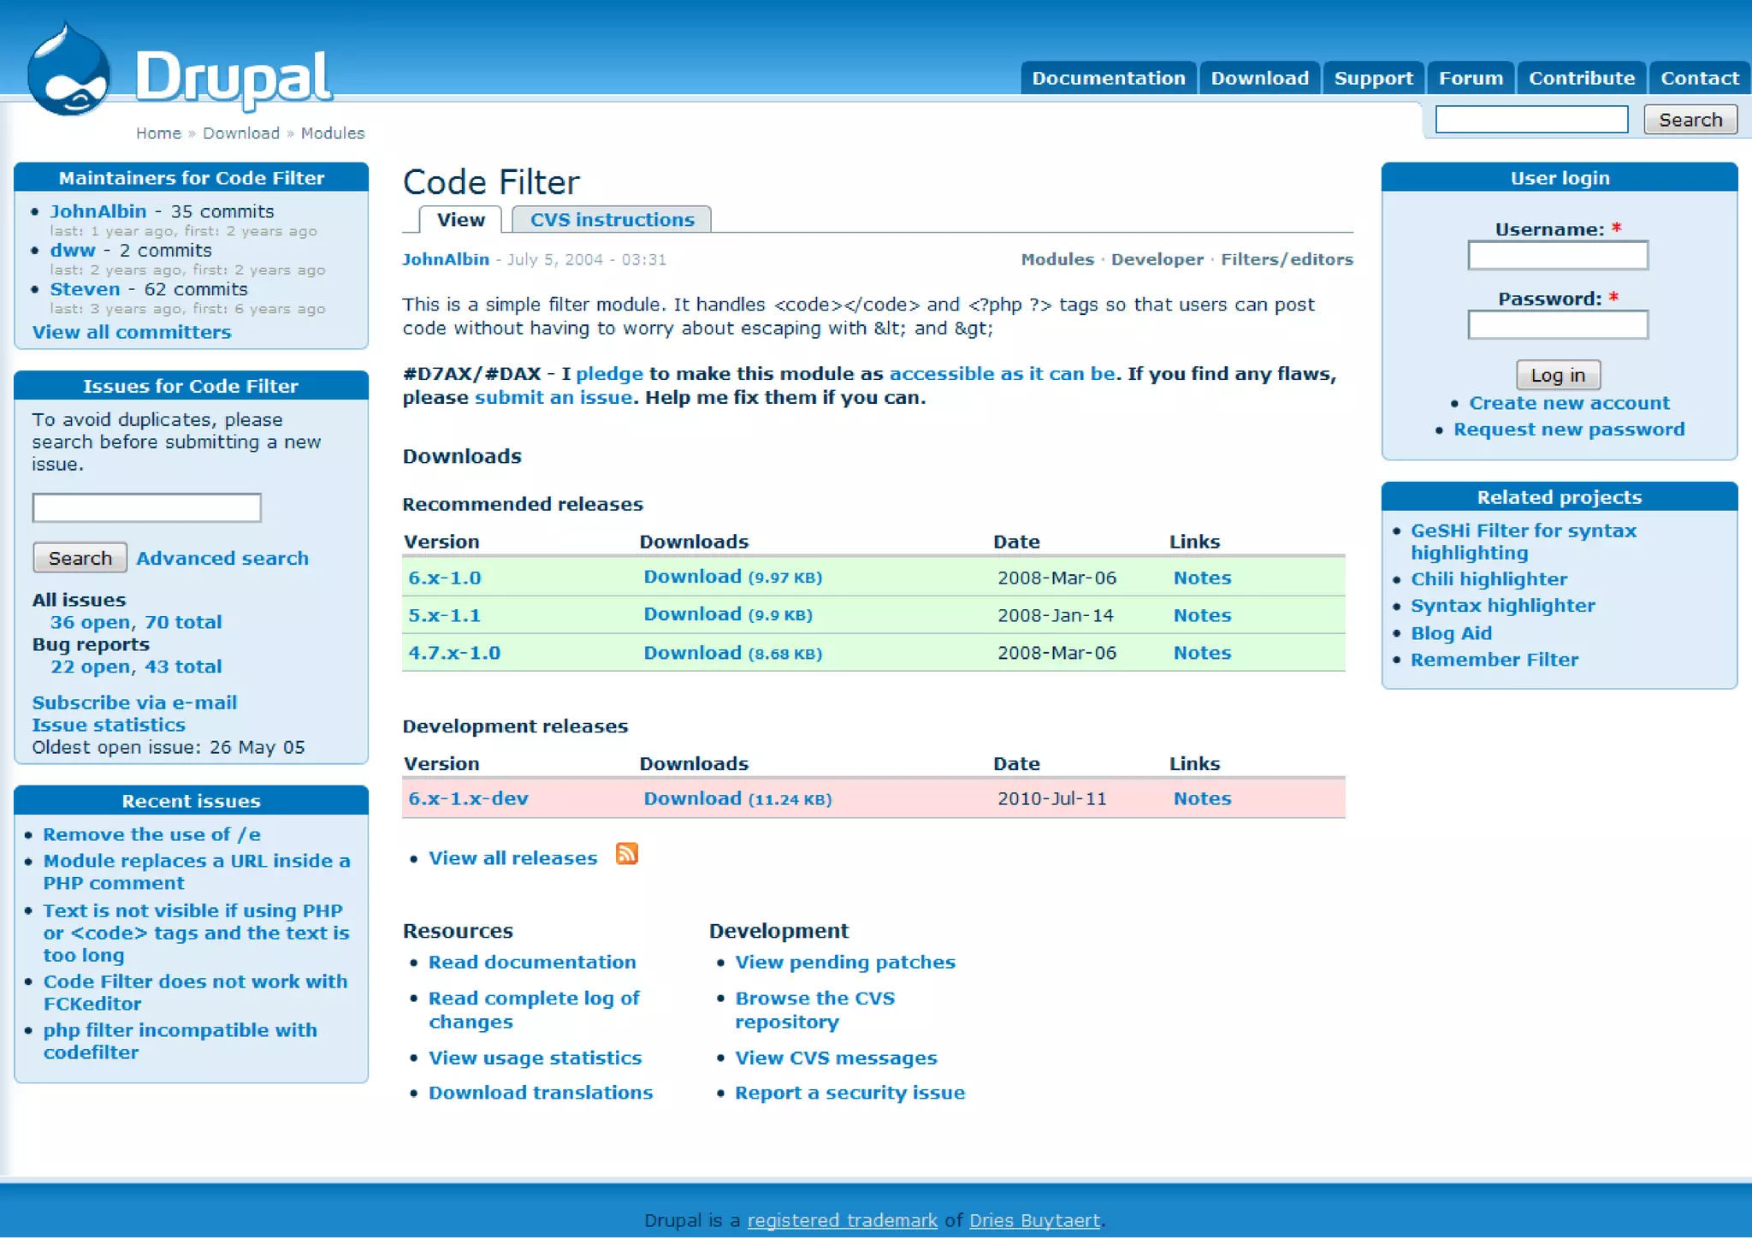The height and width of the screenshot is (1239, 1752).
Task: Open the Documentation menu item
Action: click(1108, 78)
